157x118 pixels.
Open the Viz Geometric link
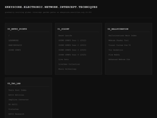[116, 50]
